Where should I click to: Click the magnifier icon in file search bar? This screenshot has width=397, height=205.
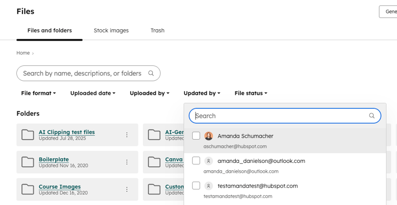pos(151,73)
